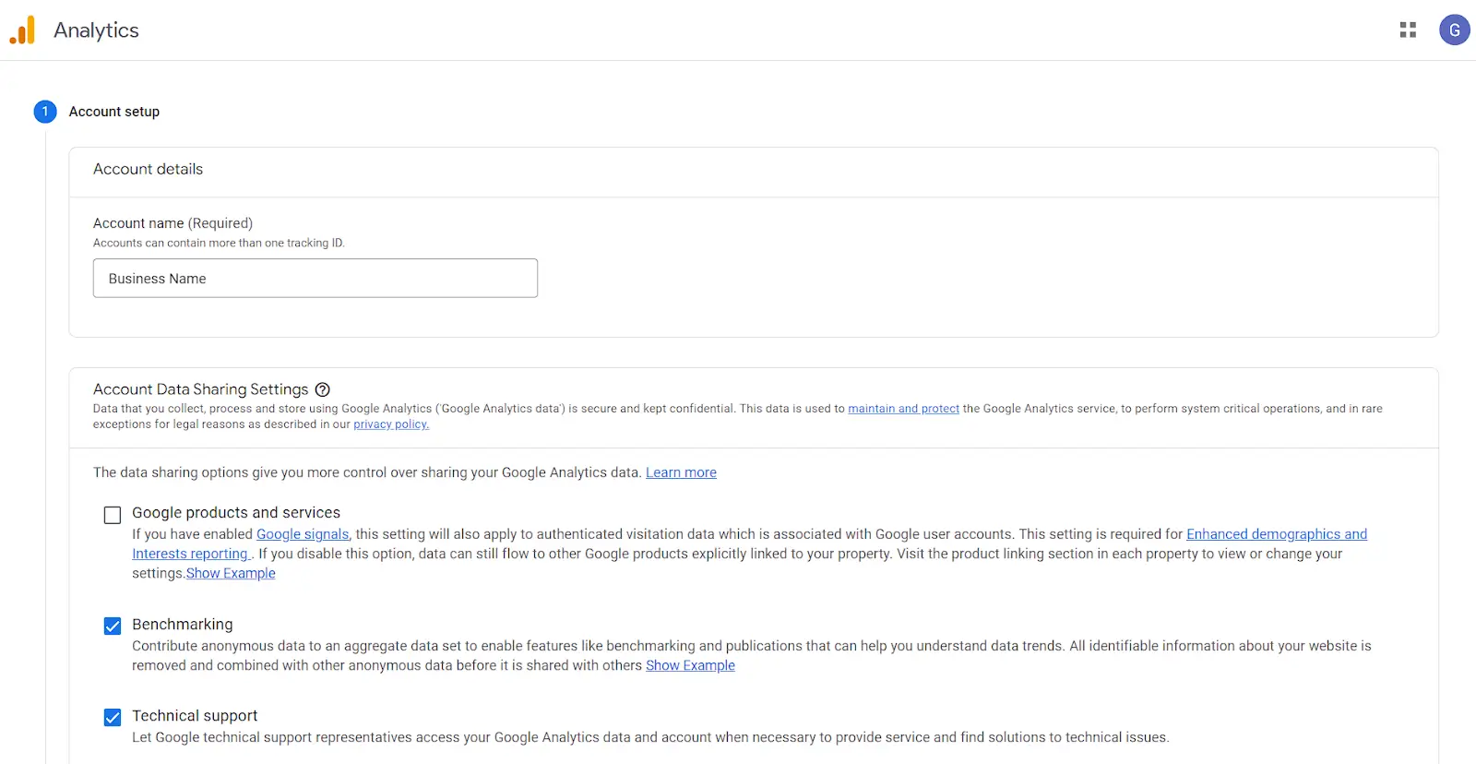Open the G account avatar

point(1455,30)
